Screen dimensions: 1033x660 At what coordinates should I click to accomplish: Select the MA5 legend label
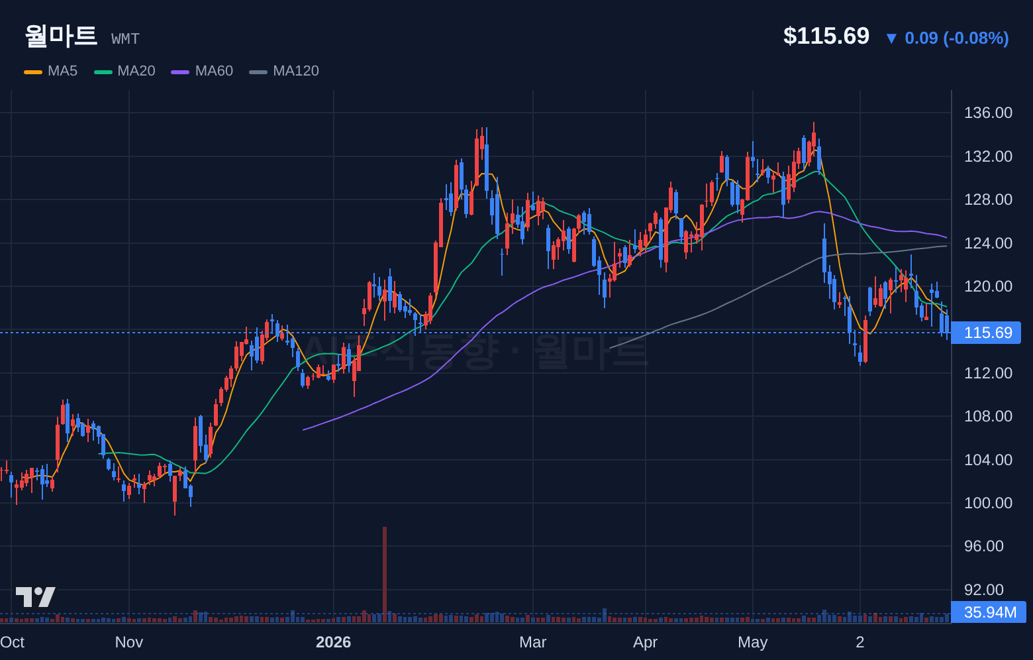click(x=62, y=71)
